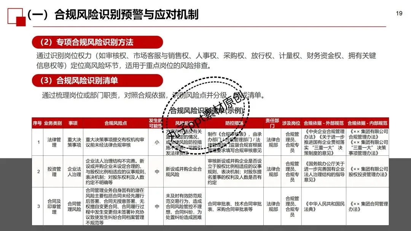The image size is (411, 231).
Task: Click the 业务类别 column header
Action: pyautogui.click(x=53, y=123)
